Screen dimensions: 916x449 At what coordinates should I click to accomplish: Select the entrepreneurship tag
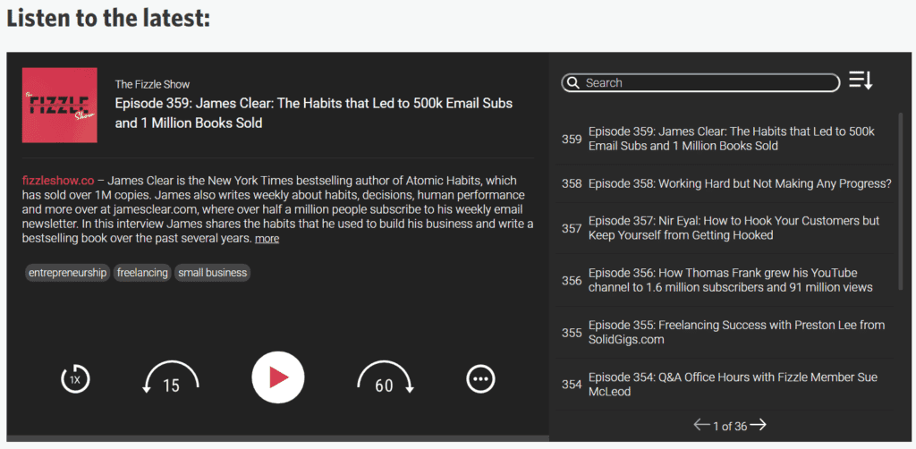[68, 273]
